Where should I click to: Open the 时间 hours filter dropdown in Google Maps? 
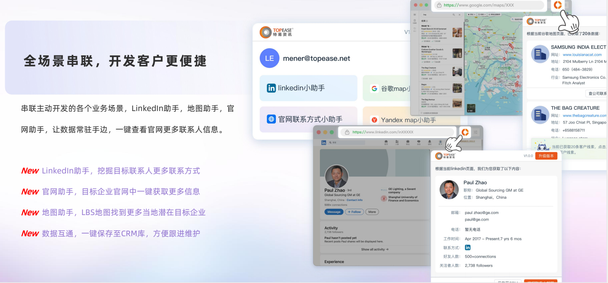[x=482, y=14]
